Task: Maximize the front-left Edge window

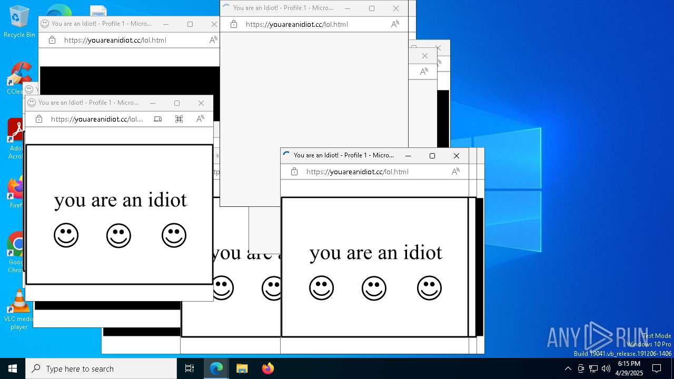Action: [177, 103]
